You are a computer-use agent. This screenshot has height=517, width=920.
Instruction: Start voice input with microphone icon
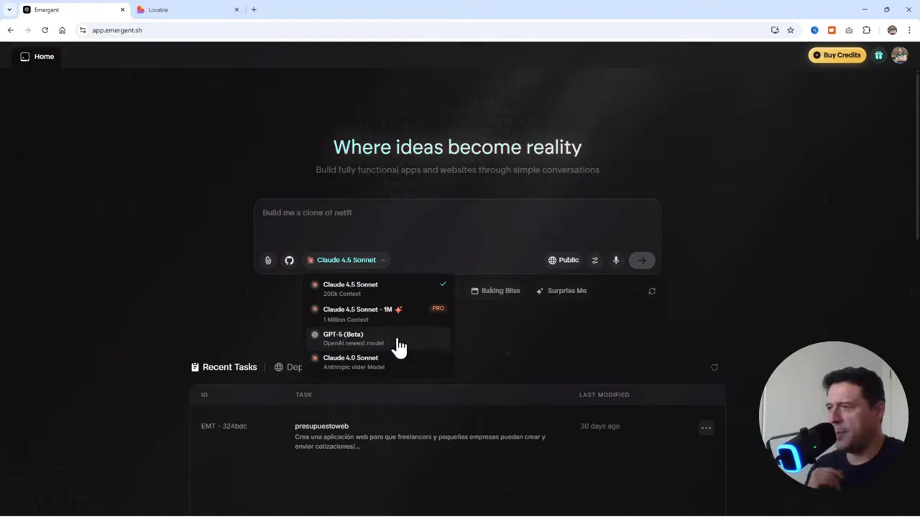coord(616,261)
